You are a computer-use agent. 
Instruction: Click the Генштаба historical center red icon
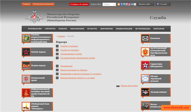click(26, 93)
